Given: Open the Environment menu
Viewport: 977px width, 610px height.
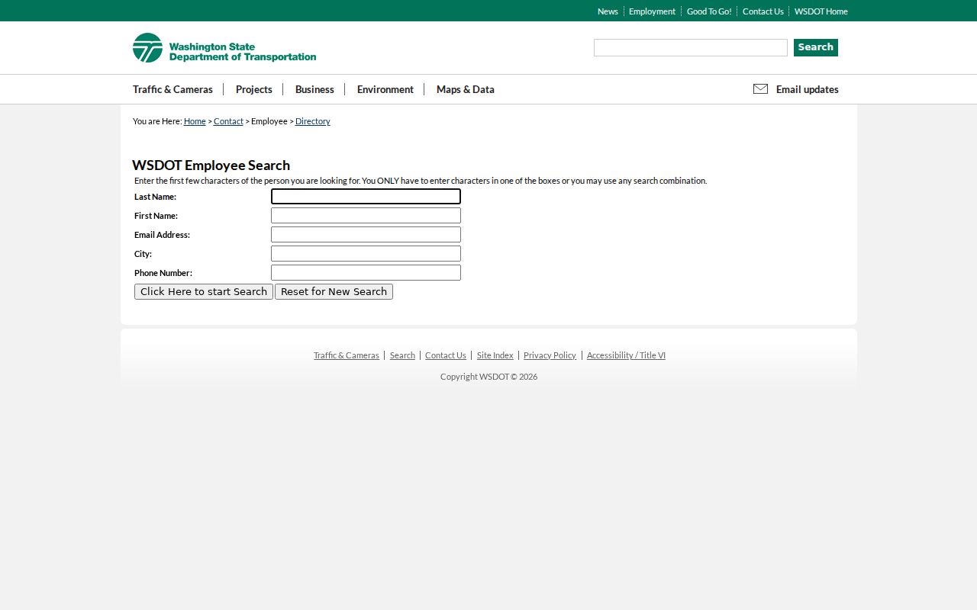Looking at the screenshot, I should (385, 89).
